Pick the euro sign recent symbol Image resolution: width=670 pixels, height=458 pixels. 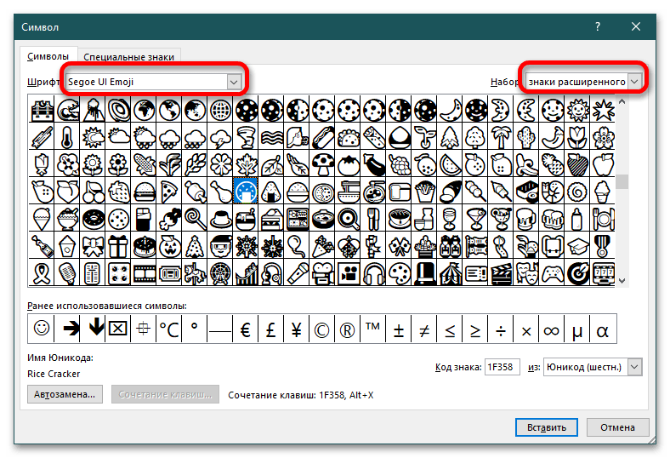click(246, 329)
